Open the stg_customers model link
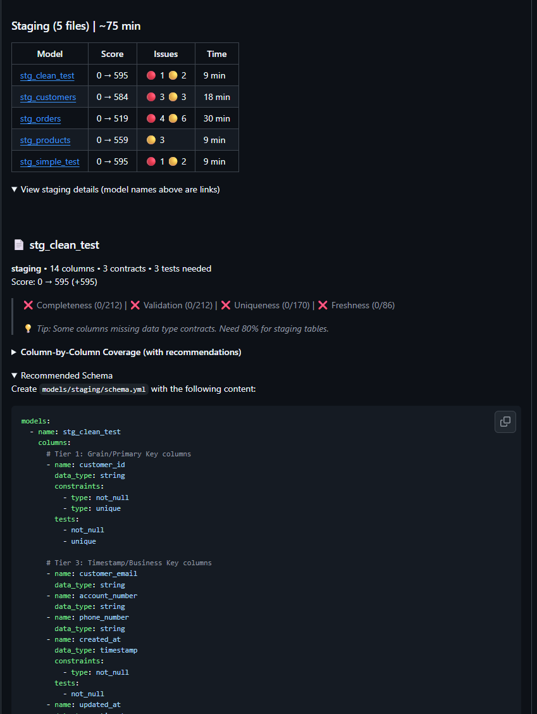 click(x=47, y=97)
